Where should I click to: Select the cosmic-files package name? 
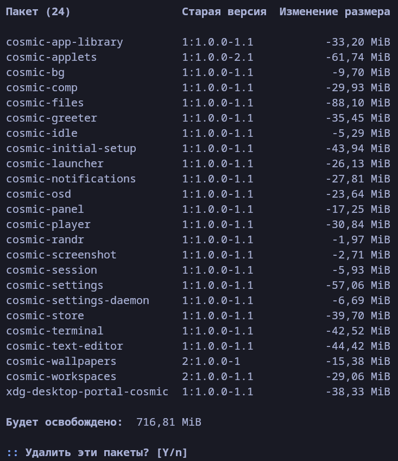pyautogui.click(x=45, y=103)
